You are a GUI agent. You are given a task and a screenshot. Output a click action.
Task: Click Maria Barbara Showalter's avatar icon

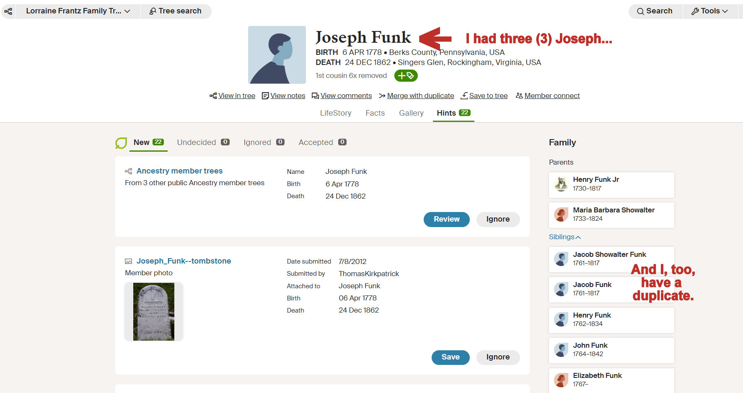point(561,215)
